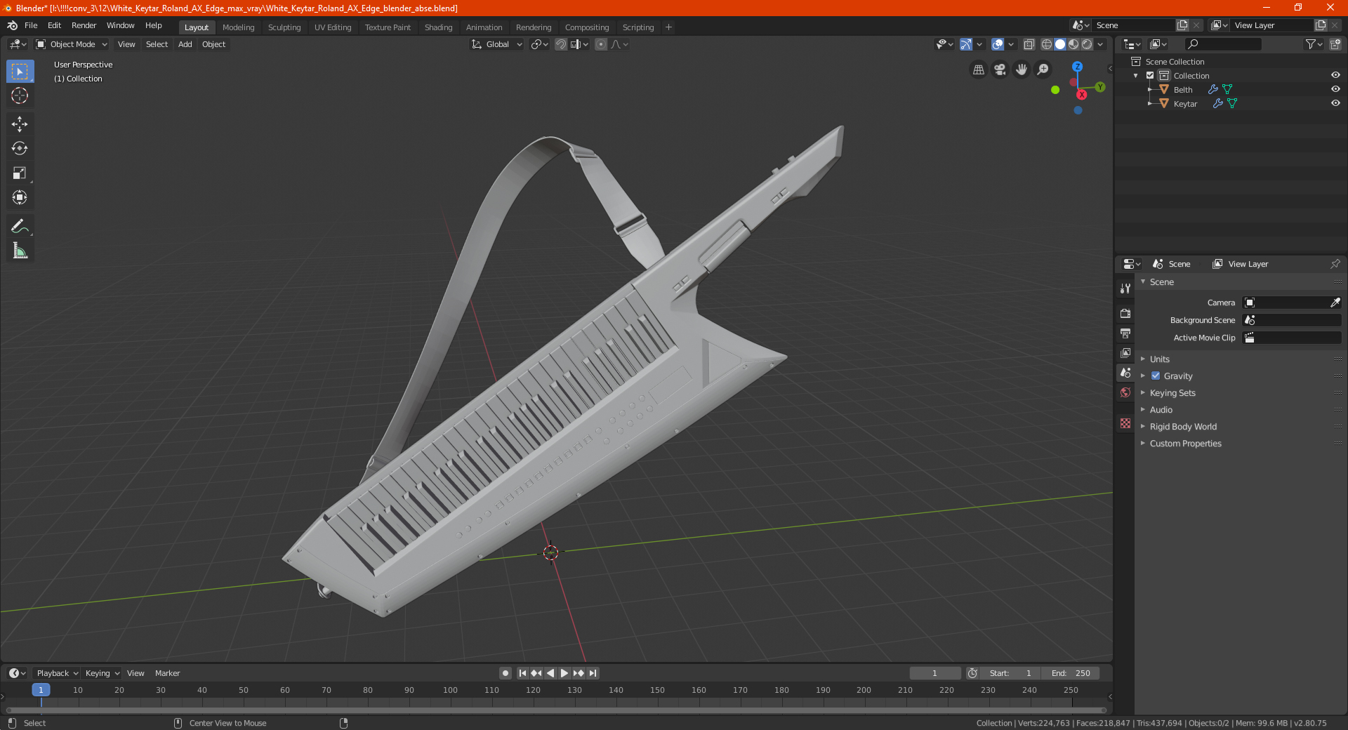This screenshot has width=1348, height=730.
Task: Switch to the Shading workspace tab
Action: coord(438,27)
